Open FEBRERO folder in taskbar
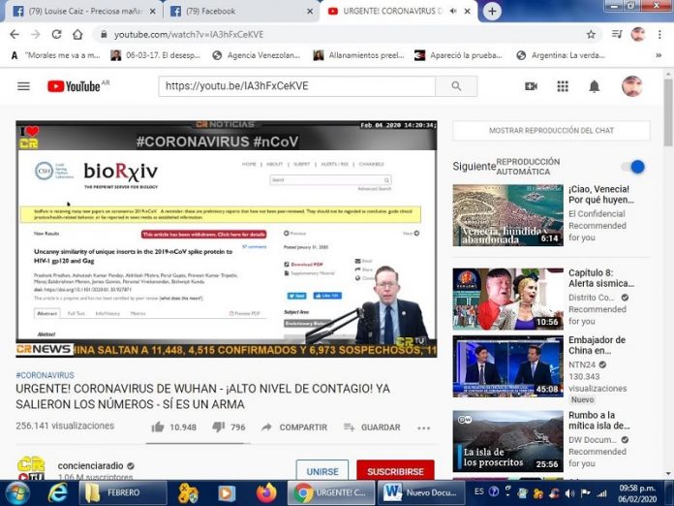Image resolution: width=674 pixels, height=506 pixels. (123, 492)
